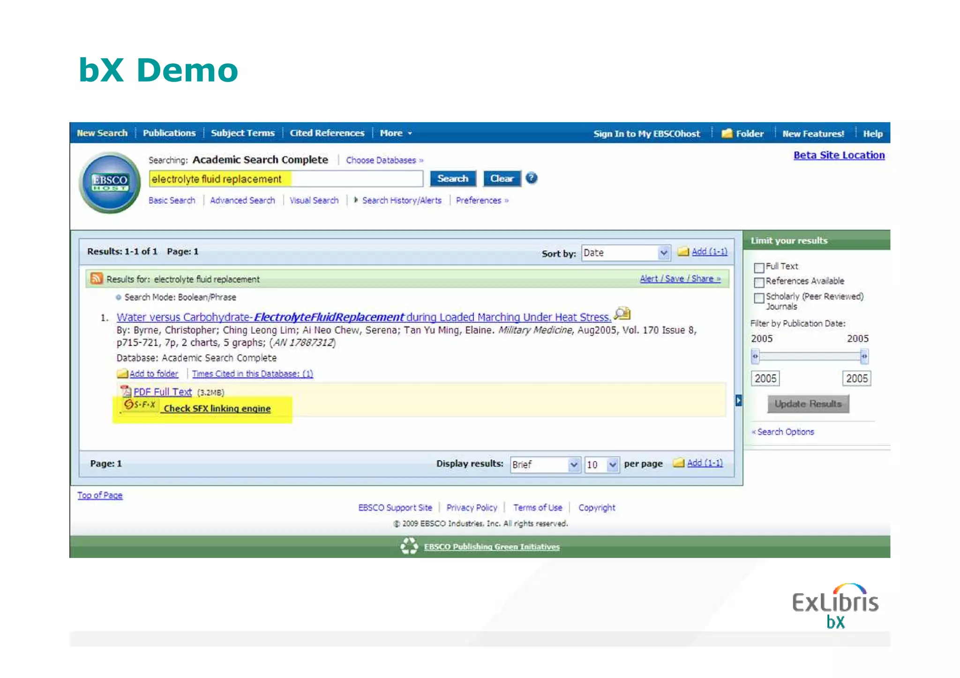Click the RSS feed icon beside Results for
The width and height of the screenshot is (960, 678).
point(96,278)
